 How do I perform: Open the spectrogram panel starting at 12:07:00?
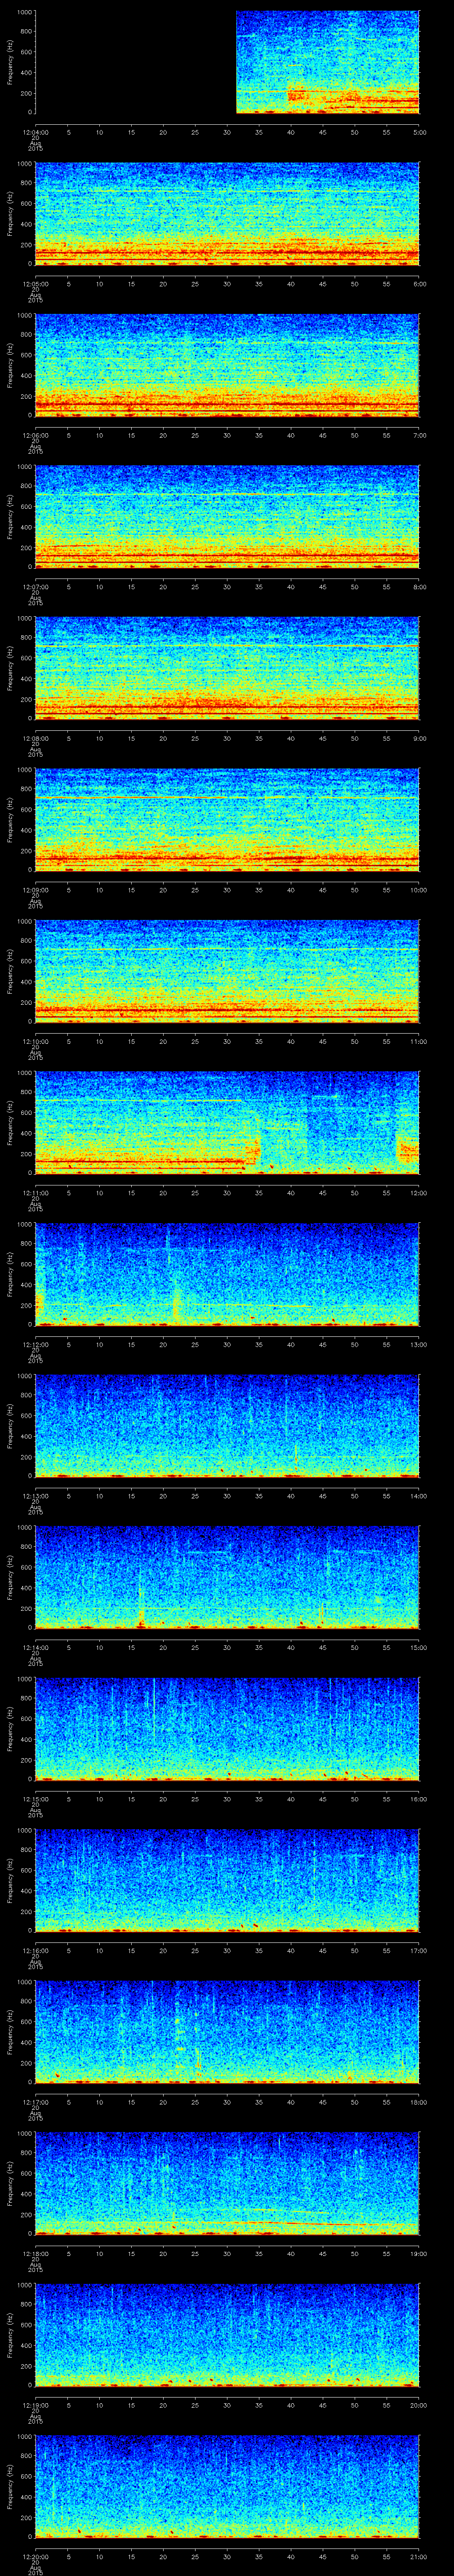click(227, 517)
